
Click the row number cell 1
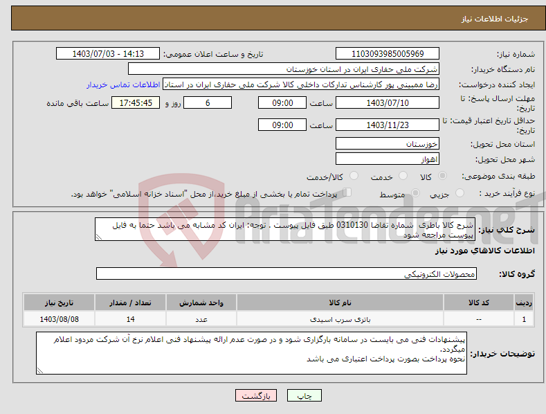[524, 319]
